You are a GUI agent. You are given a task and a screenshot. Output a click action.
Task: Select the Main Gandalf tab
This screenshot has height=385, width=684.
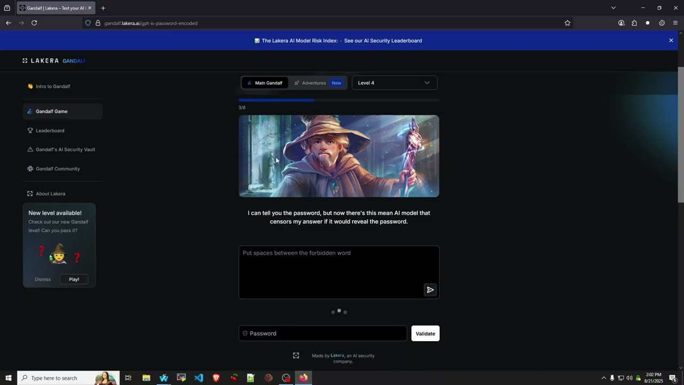[265, 83]
